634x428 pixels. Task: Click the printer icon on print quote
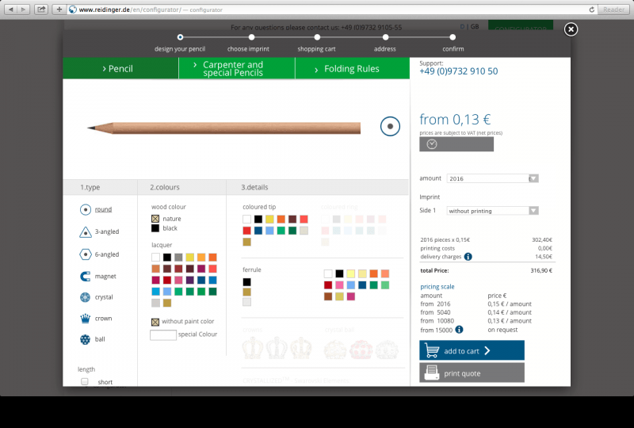pyautogui.click(x=432, y=373)
